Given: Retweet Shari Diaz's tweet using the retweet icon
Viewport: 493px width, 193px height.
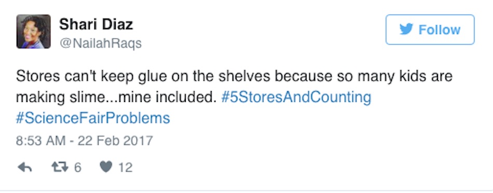Looking at the screenshot, I should click(60, 168).
